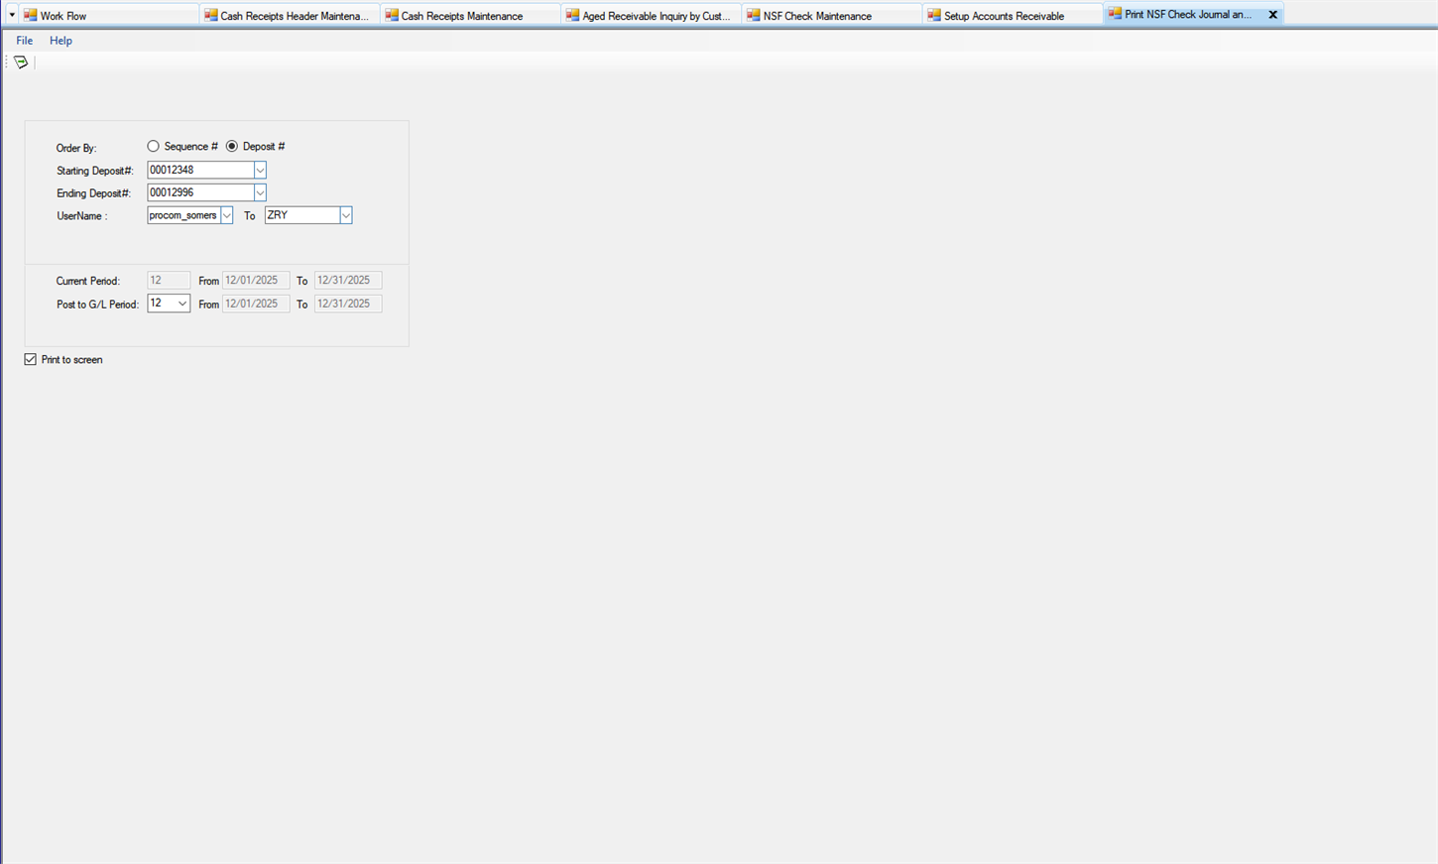1438x864 pixels.
Task: Open the Post to G/L Period dropdown
Action: (182, 304)
